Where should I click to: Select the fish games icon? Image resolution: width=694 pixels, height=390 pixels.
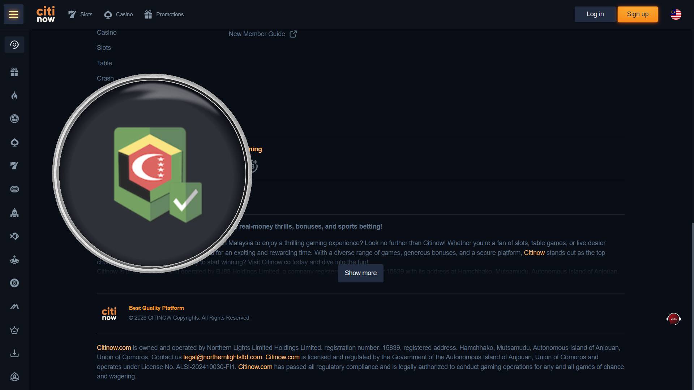click(14, 236)
